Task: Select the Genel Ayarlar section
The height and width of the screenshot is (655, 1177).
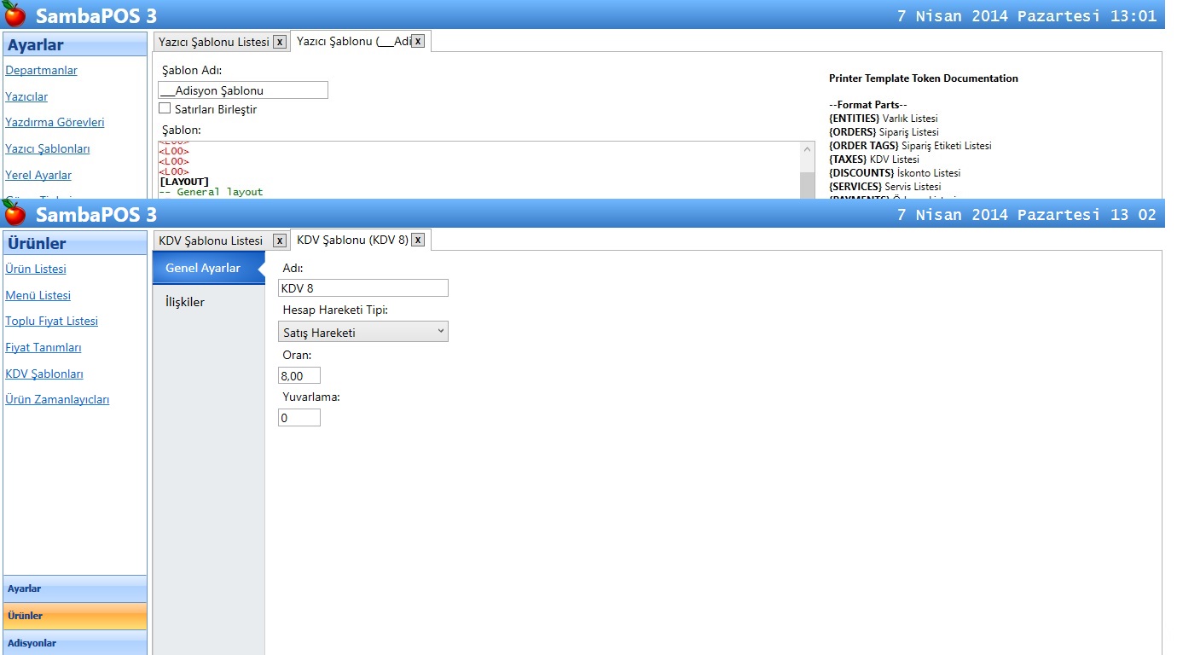Action: pyautogui.click(x=203, y=268)
